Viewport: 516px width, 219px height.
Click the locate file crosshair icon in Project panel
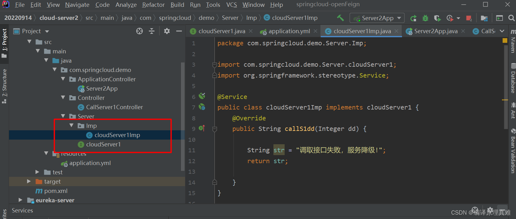(140, 31)
